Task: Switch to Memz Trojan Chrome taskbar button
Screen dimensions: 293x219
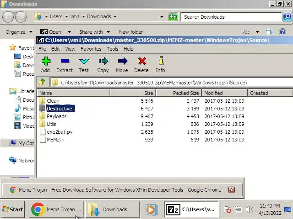Action: click(56, 209)
